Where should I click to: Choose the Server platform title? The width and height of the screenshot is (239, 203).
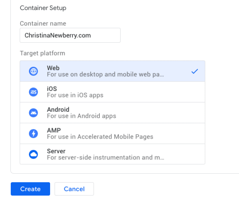56,151
